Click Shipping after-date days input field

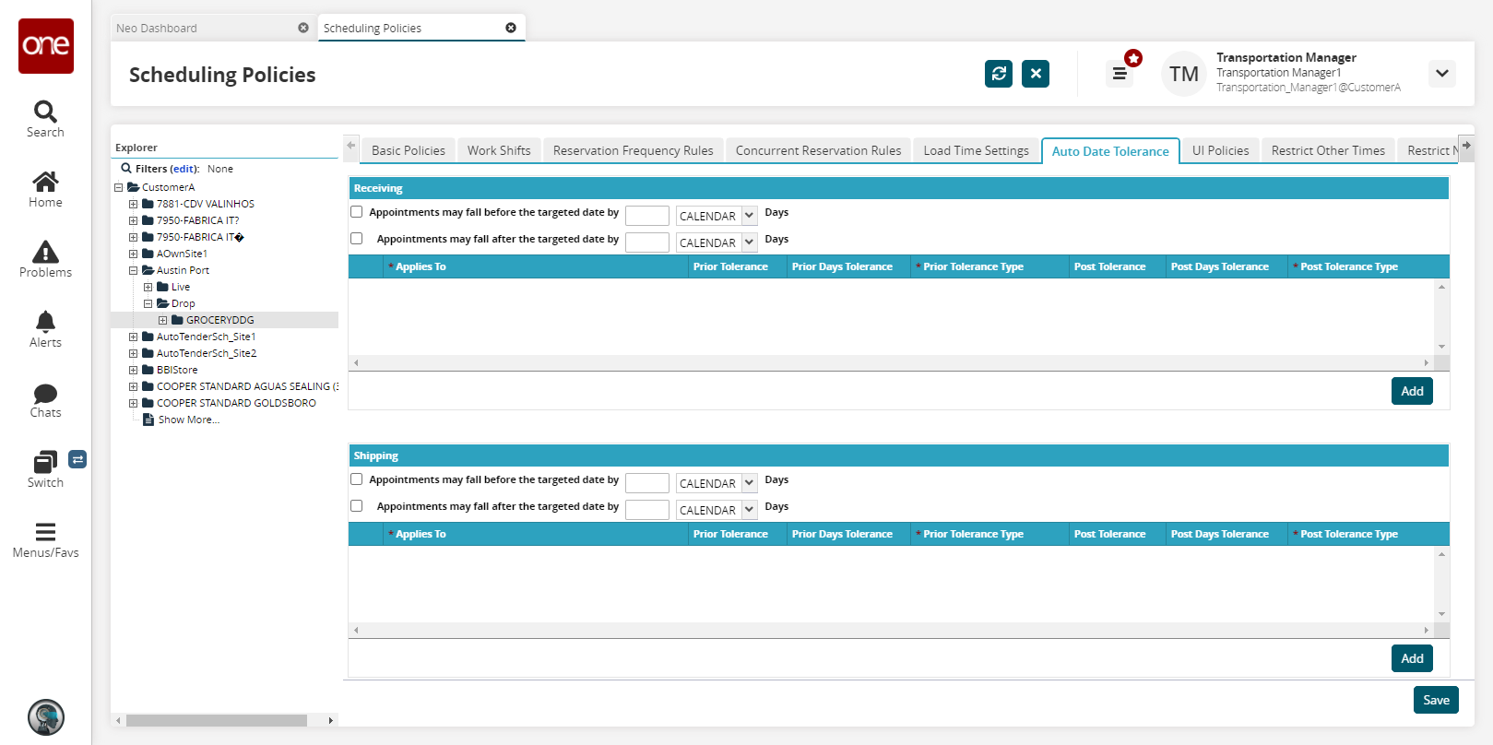646,510
